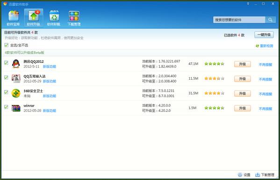Click 升级 button for QQ五笔输入法
This screenshot has width=280, height=180.
point(242,79)
